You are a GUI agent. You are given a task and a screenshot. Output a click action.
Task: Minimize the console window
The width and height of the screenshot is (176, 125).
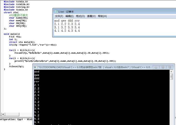(x=156, y=67)
